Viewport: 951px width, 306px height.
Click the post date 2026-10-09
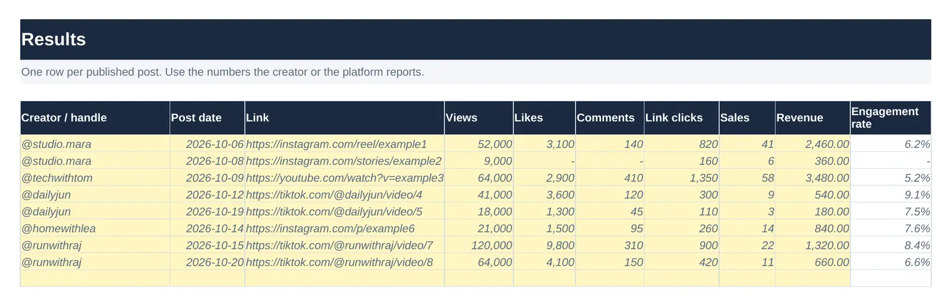[x=207, y=178]
